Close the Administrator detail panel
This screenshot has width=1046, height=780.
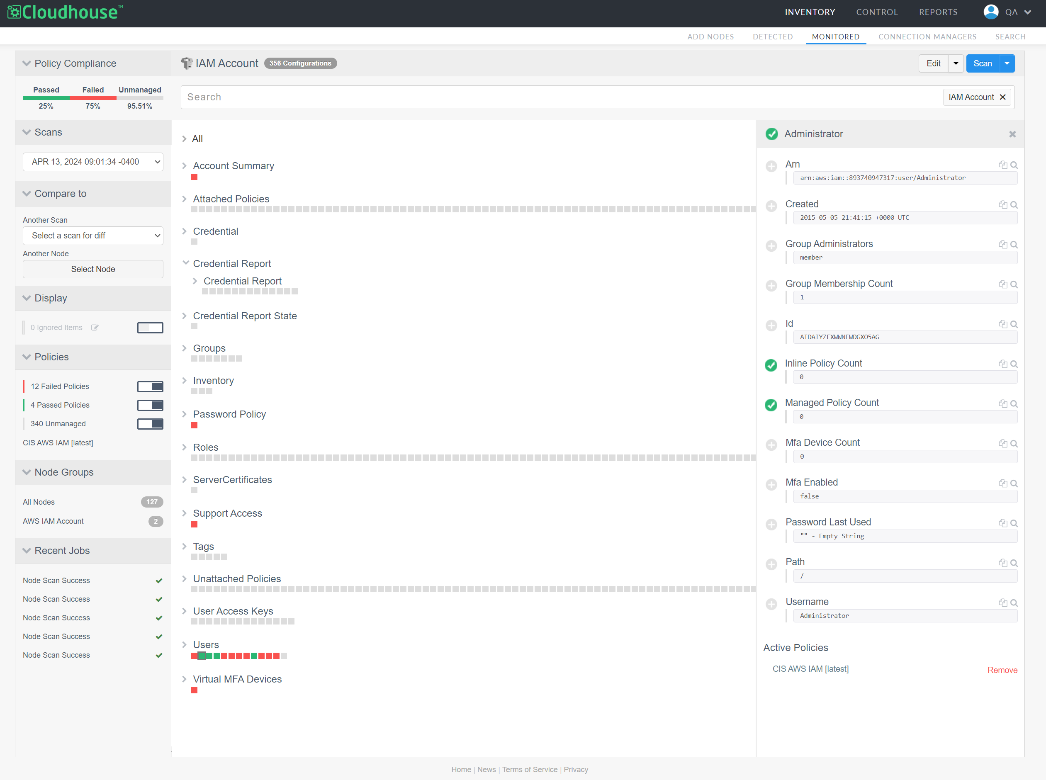[1012, 134]
